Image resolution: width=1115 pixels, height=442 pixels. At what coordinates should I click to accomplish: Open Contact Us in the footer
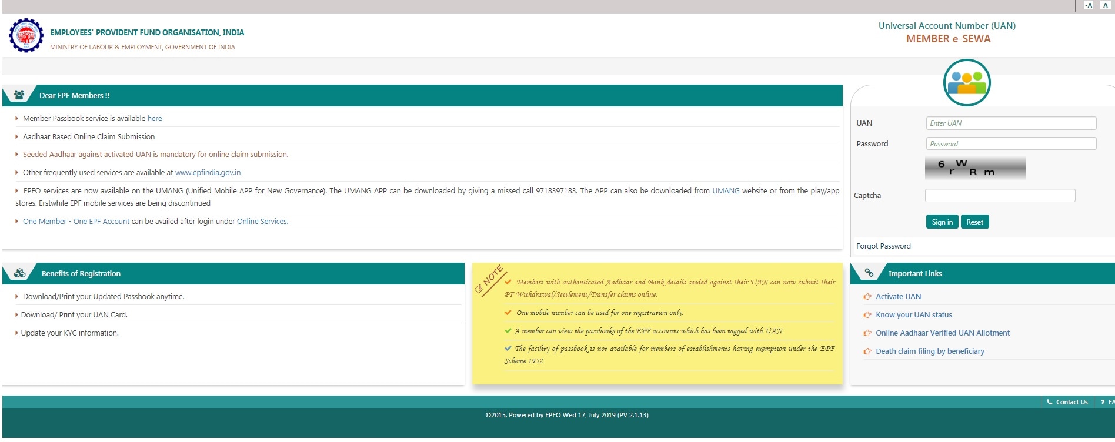(1071, 402)
